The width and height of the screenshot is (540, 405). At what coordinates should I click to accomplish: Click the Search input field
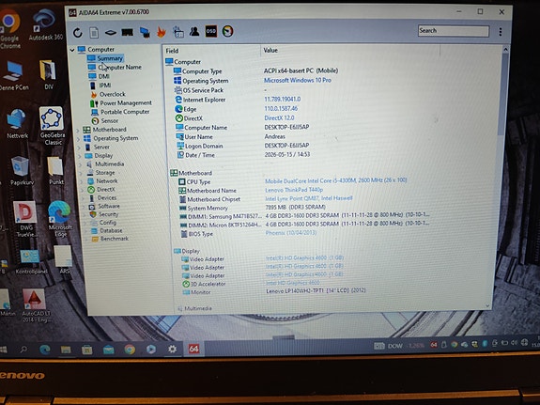click(454, 31)
